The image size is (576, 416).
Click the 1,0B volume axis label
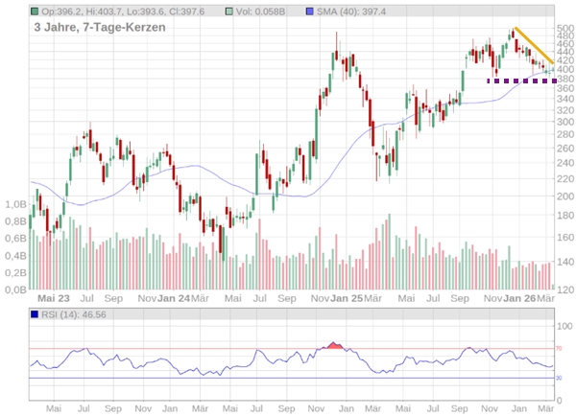14,204
